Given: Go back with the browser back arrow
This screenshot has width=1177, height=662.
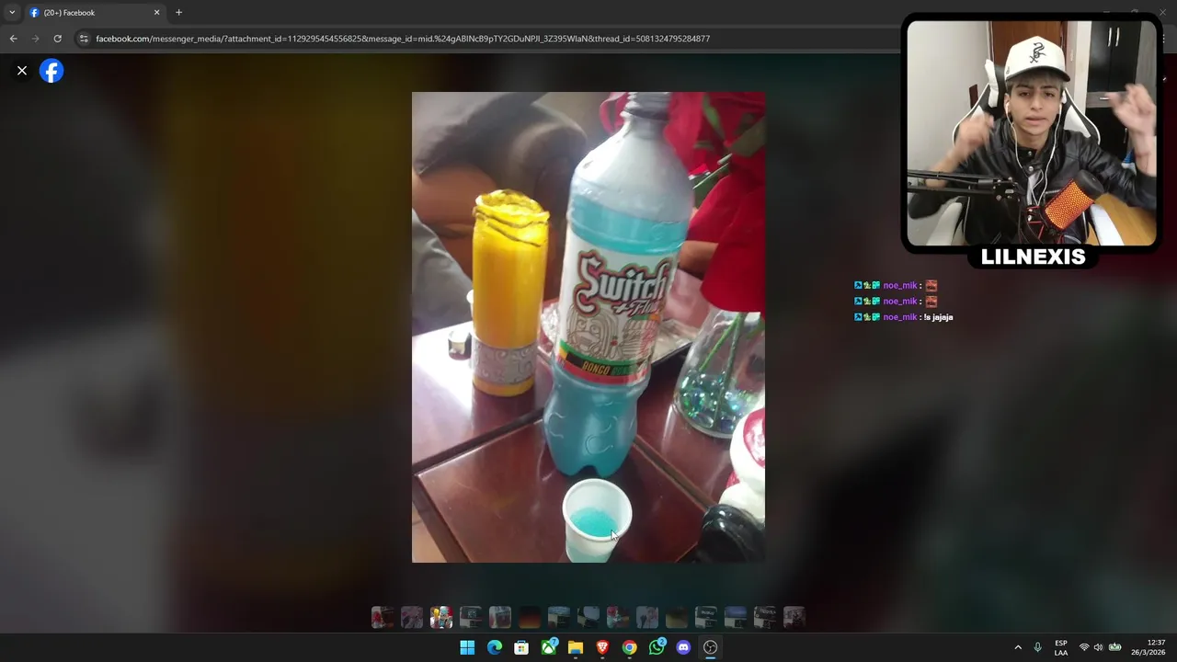Looking at the screenshot, I should 13,39.
